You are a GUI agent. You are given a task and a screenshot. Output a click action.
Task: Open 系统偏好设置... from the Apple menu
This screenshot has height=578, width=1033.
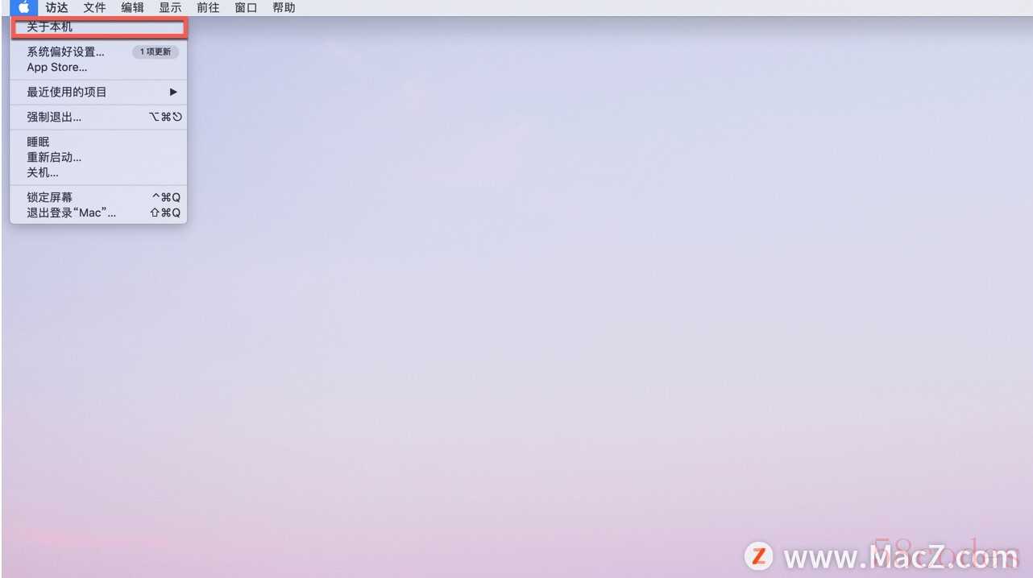pyautogui.click(x=66, y=52)
